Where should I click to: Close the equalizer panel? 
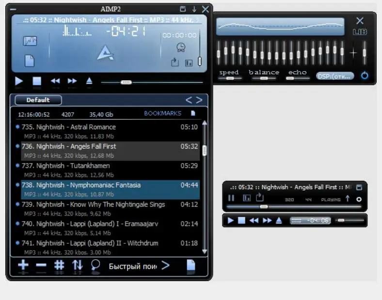360,21
